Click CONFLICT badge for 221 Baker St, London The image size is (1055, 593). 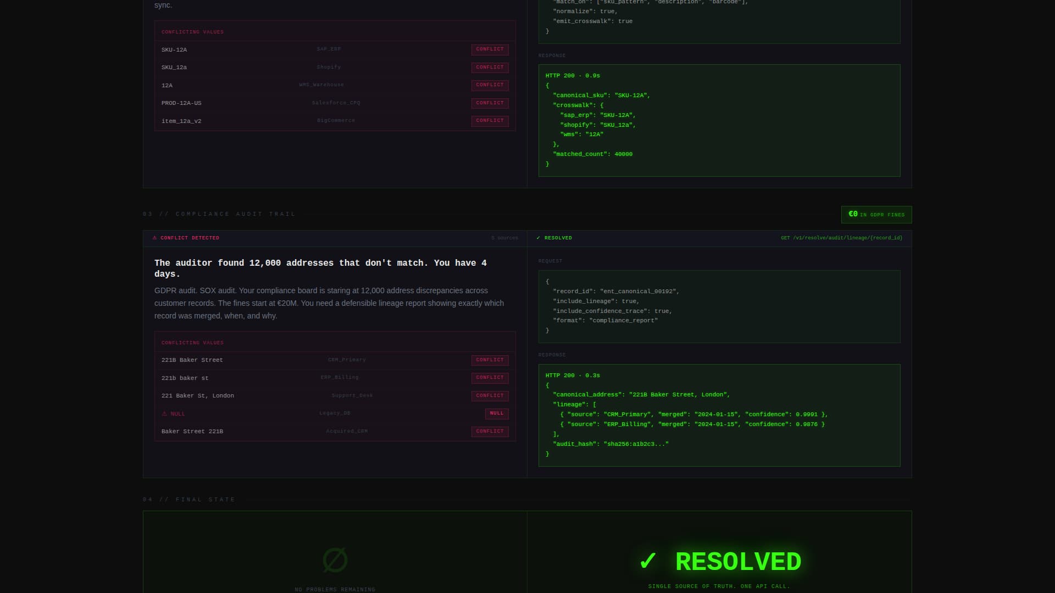[490, 396]
